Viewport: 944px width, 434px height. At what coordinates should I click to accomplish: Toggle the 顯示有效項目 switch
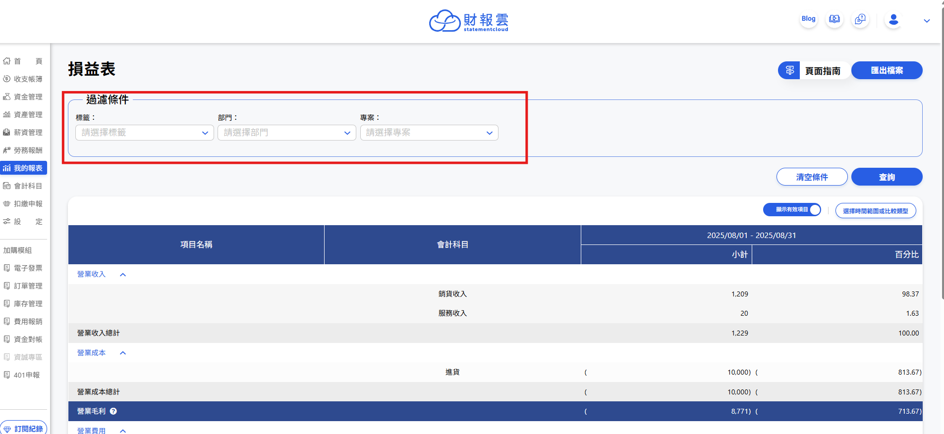pos(792,210)
